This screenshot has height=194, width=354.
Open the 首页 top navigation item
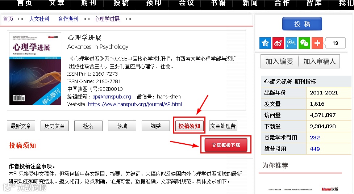click(24, 3)
